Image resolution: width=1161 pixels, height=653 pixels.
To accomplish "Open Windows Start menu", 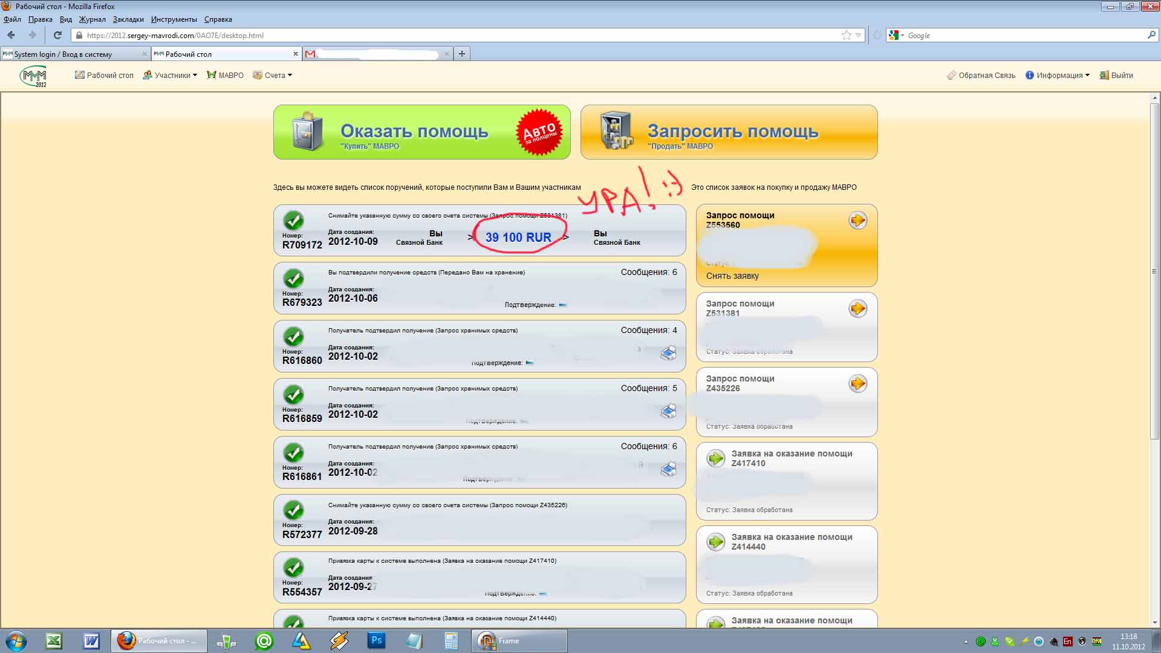I will pyautogui.click(x=16, y=641).
